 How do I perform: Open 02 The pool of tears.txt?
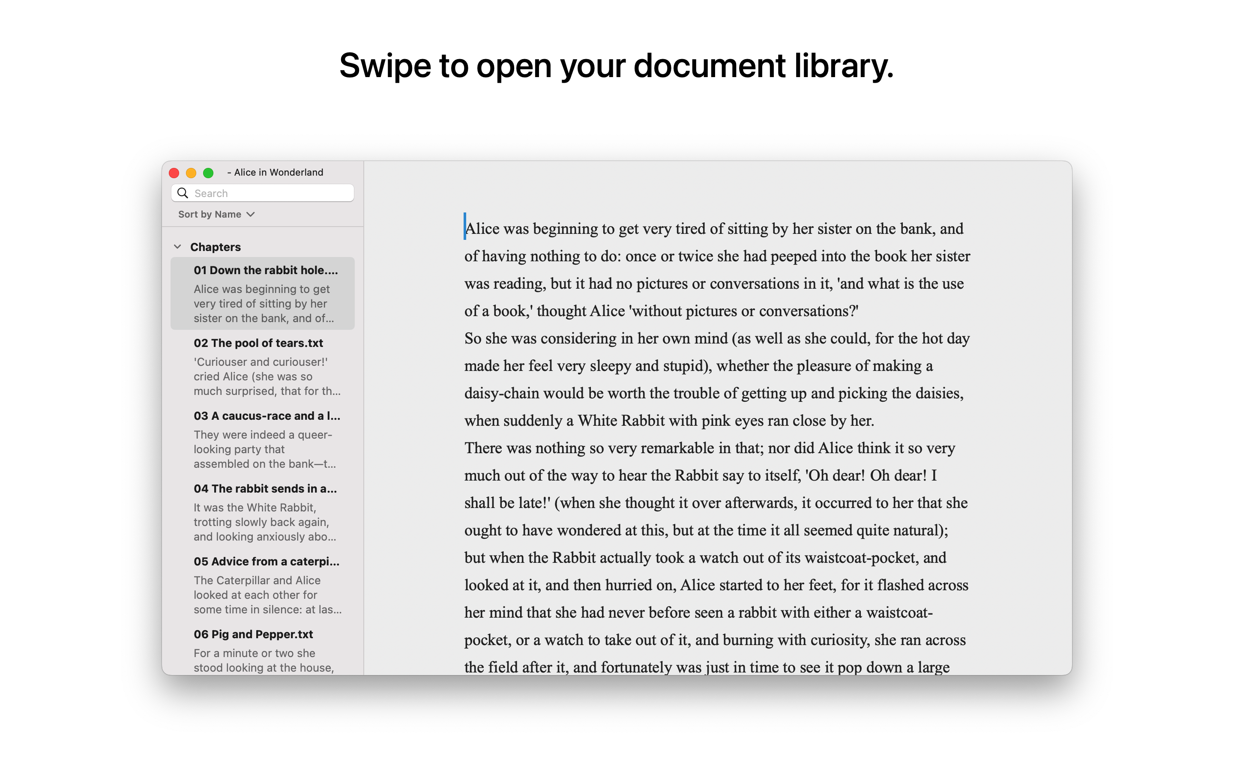pos(258,343)
